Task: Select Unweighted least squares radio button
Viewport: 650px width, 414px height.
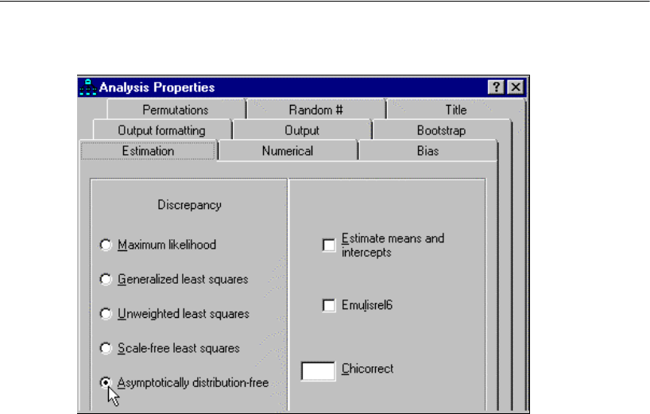Action: [x=106, y=314]
